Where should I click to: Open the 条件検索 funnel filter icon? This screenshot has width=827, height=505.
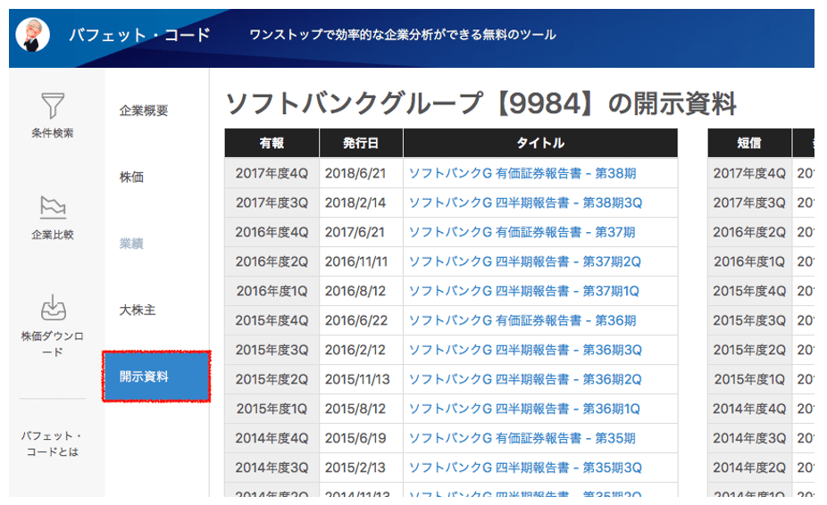[x=53, y=105]
